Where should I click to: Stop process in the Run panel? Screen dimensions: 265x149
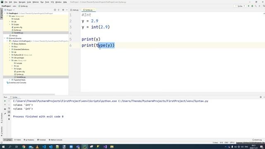[x=5, y=105]
